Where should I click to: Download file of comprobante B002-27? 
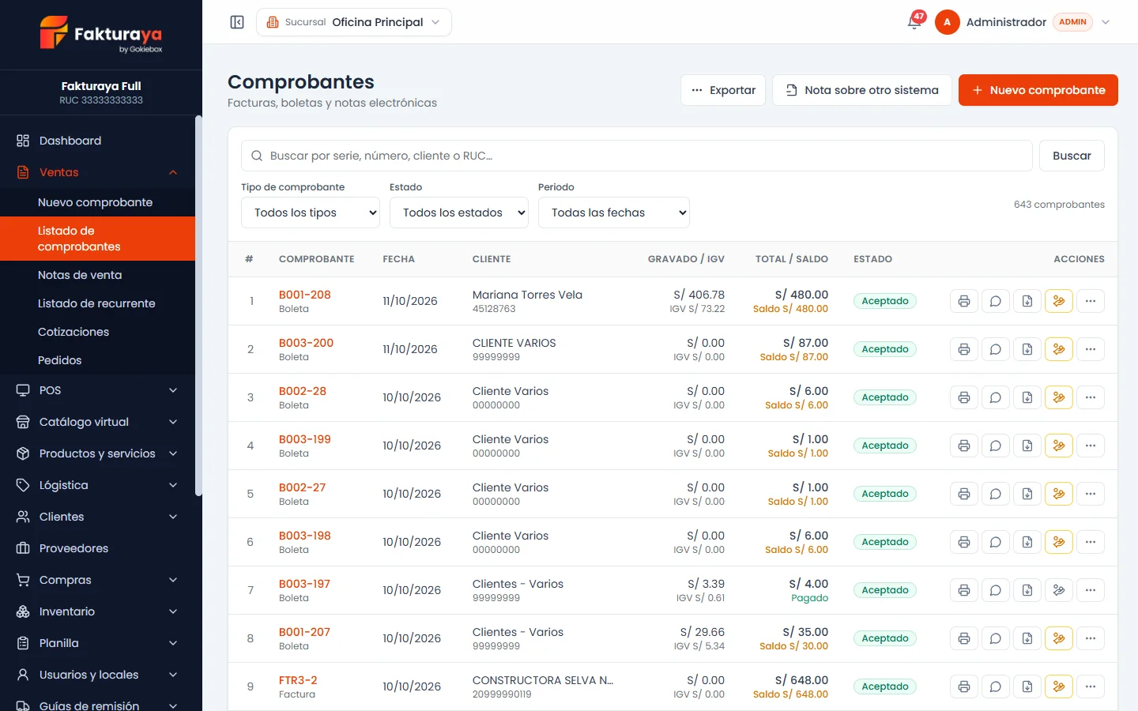(1027, 494)
